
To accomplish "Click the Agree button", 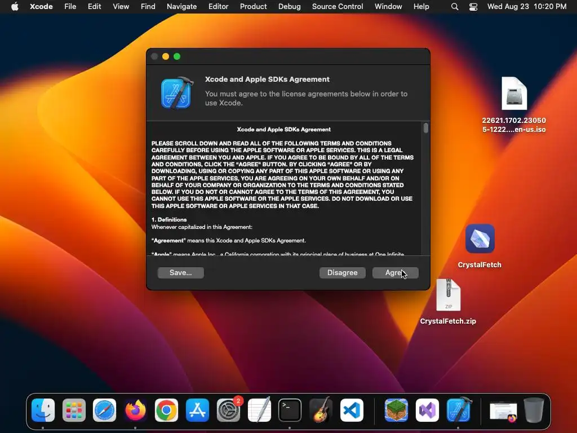I will tap(395, 273).
